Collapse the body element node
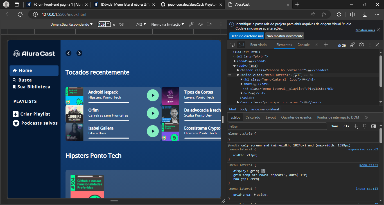The height and width of the screenshot is (205, 384). tap(235, 66)
